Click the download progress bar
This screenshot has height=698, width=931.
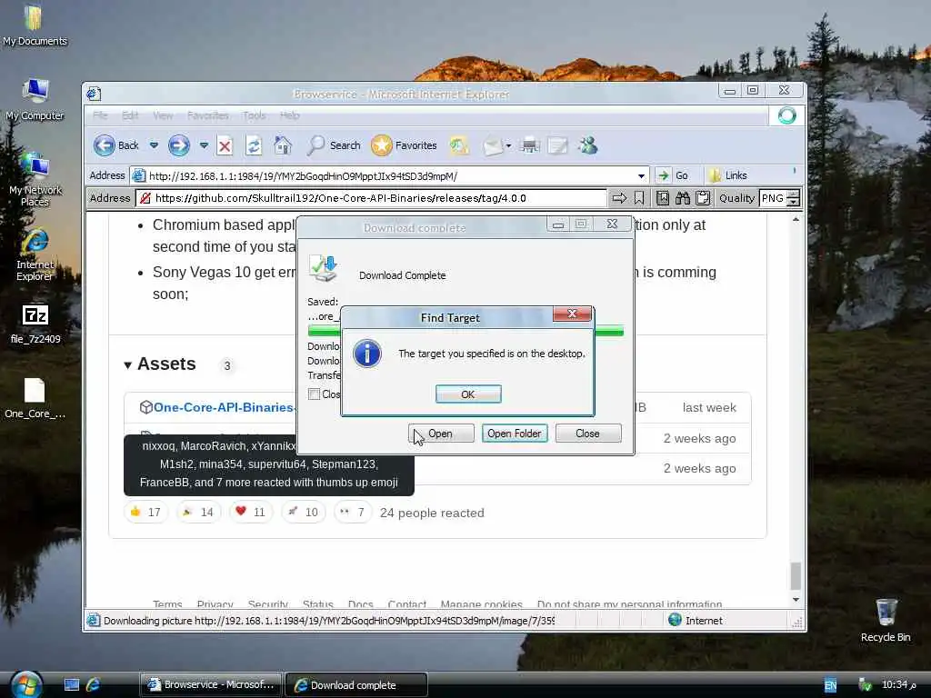tap(466, 331)
